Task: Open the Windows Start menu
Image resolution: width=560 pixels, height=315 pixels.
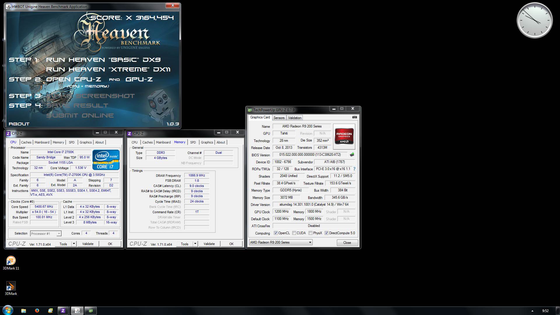Action: point(8,310)
